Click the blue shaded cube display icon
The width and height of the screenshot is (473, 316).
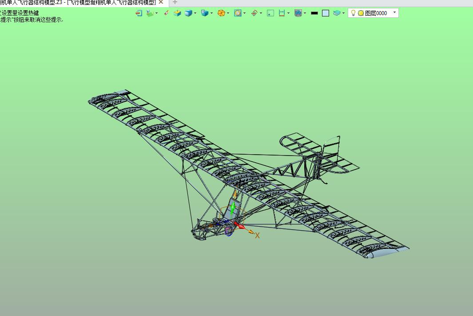(x=189, y=13)
